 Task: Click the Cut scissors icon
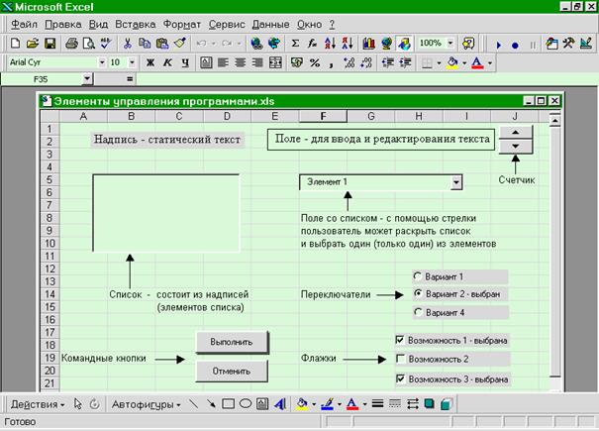[x=128, y=44]
